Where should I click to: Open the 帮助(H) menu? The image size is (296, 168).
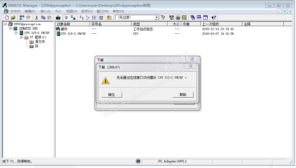click(118, 11)
